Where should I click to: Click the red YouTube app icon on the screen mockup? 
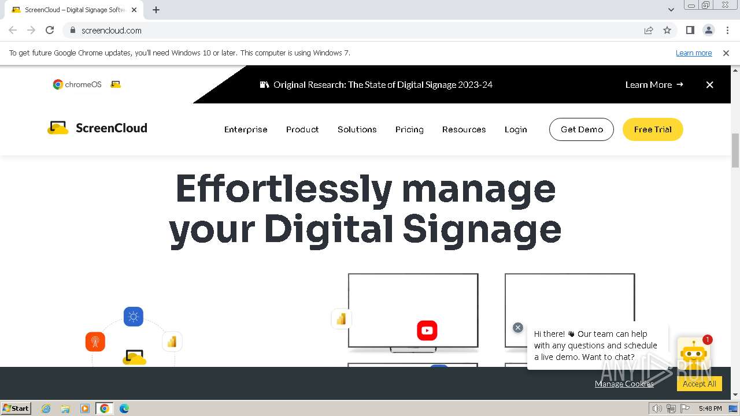pyautogui.click(x=427, y=330)
